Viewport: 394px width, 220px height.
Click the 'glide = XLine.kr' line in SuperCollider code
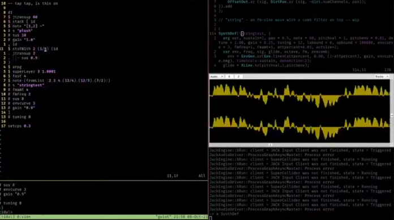click(266, 65)
